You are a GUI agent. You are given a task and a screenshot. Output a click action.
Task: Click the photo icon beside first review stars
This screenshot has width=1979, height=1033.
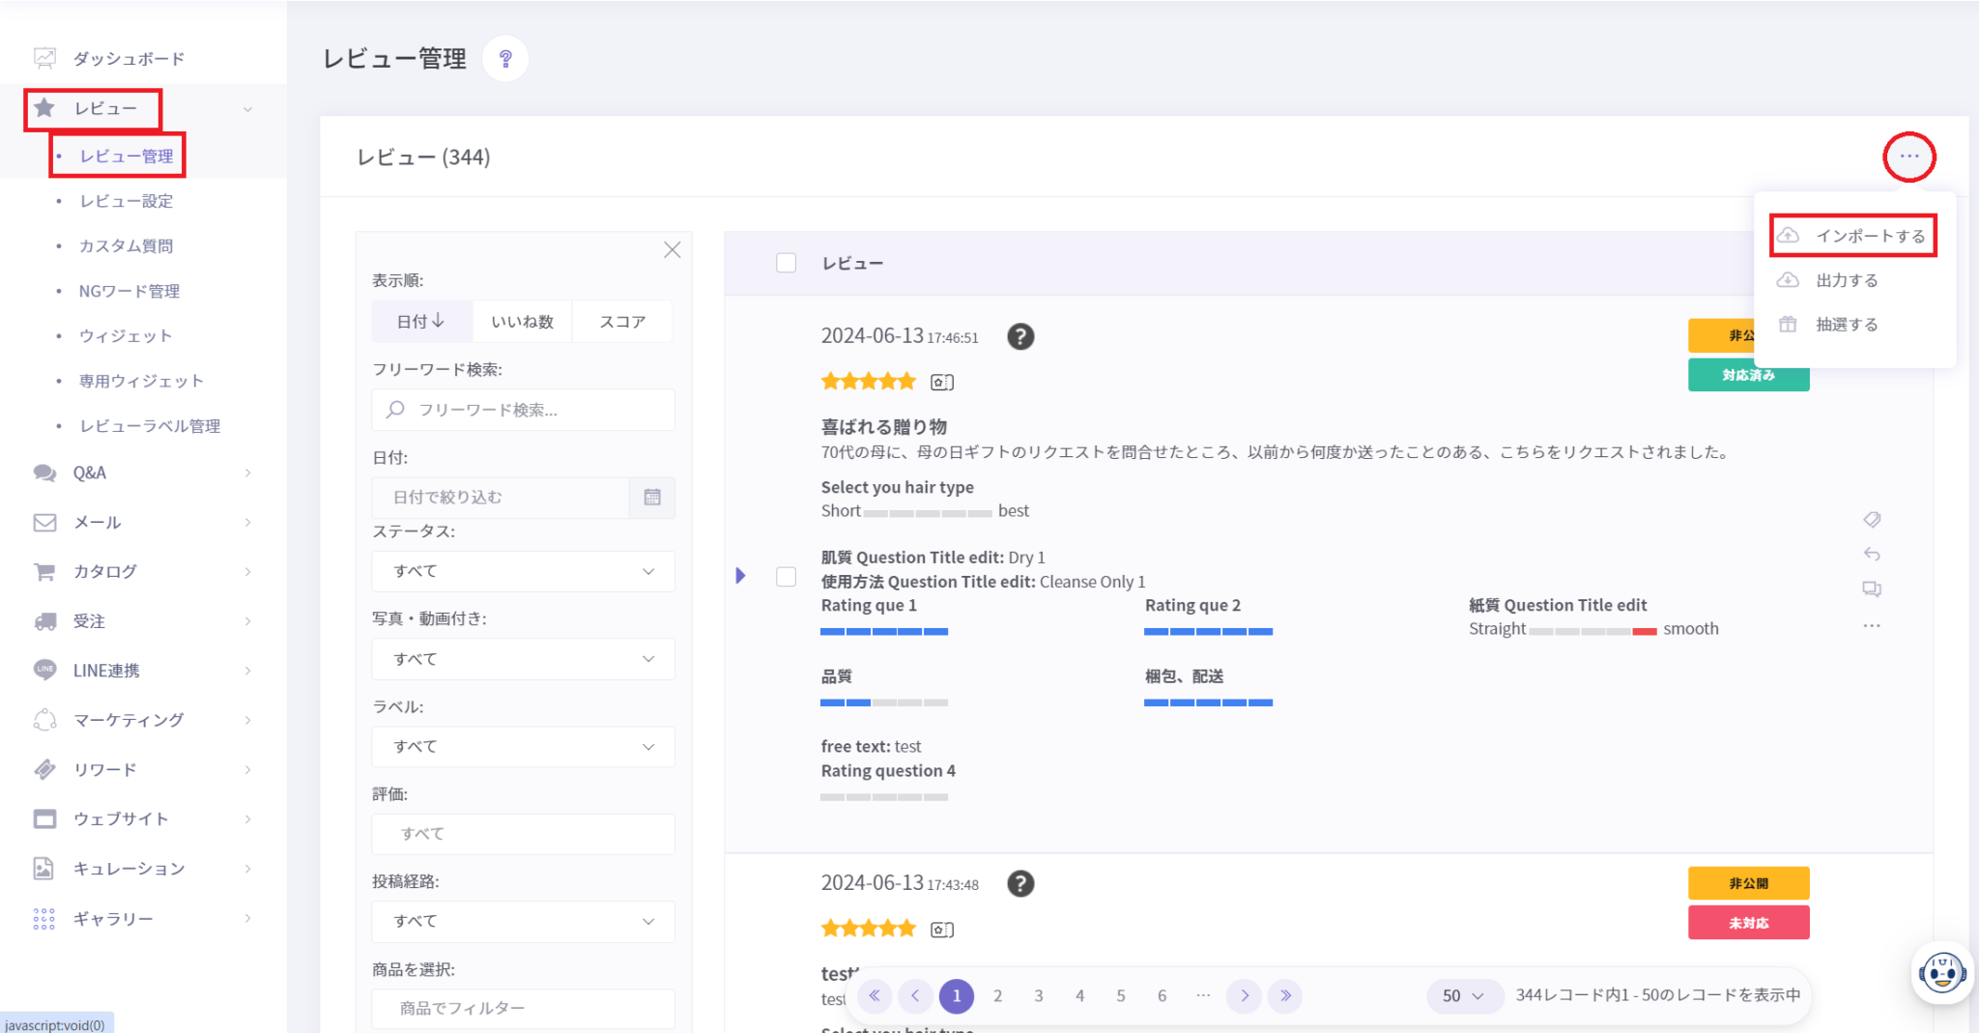941,383
